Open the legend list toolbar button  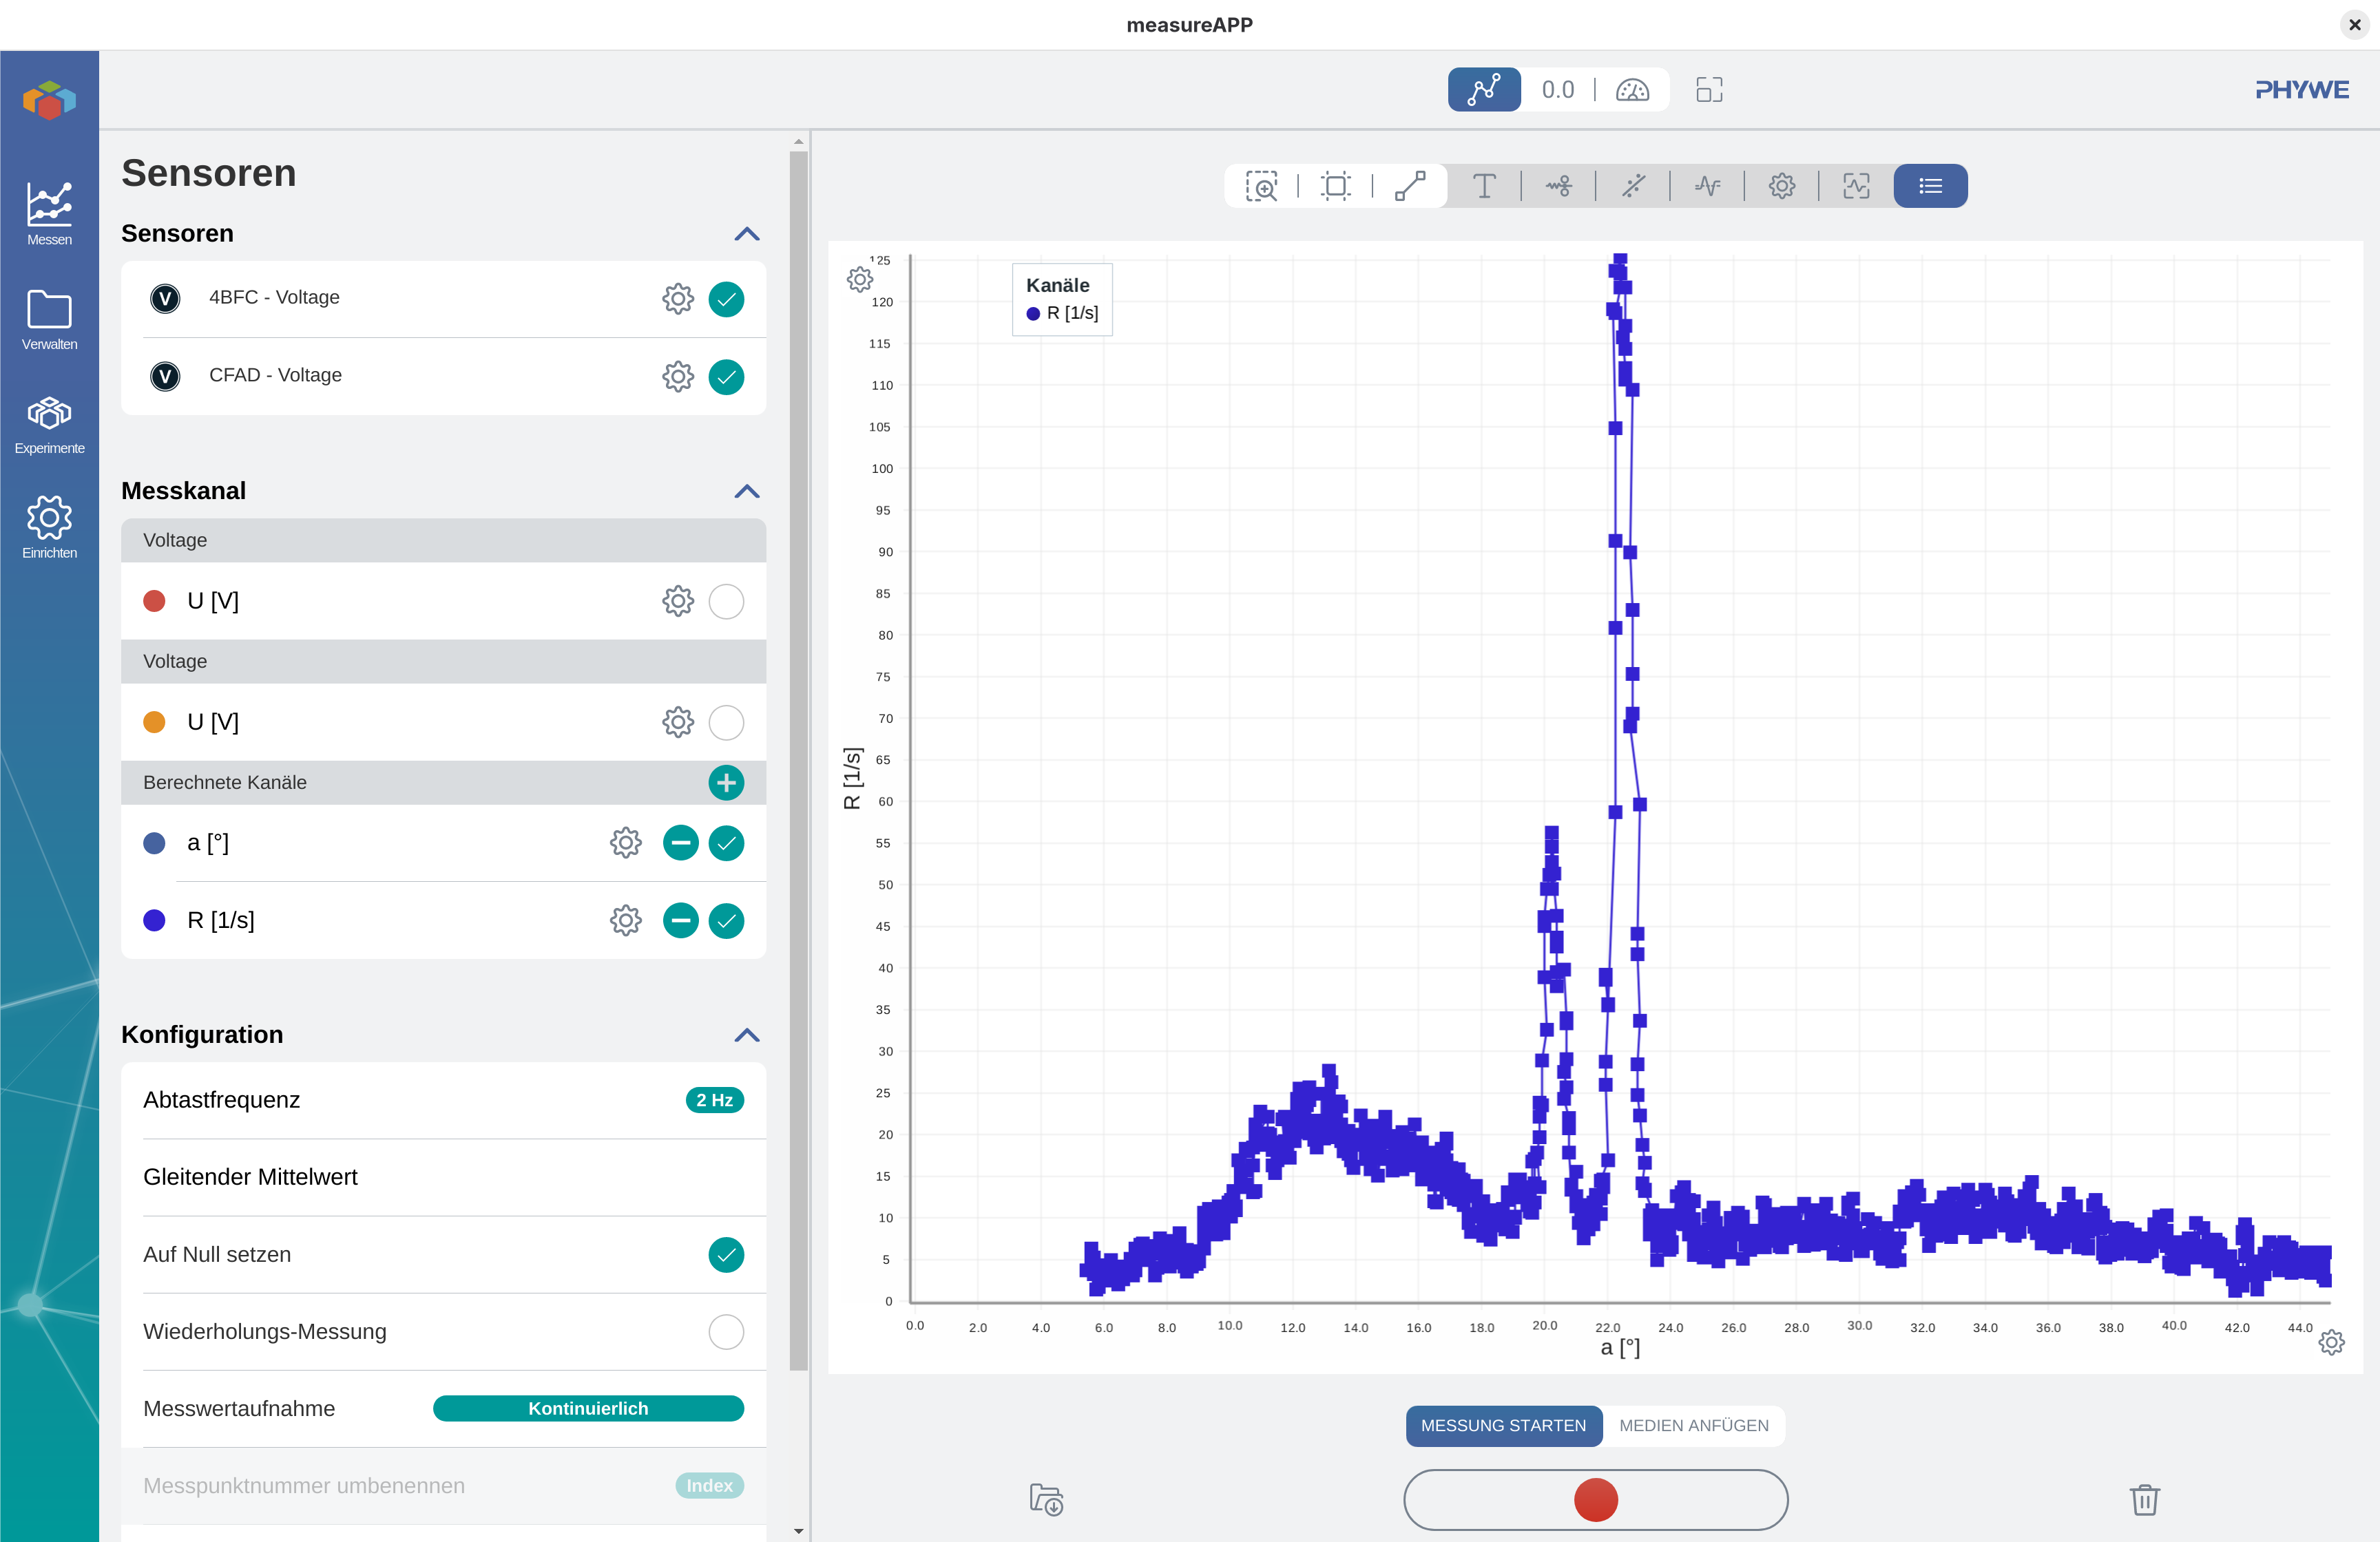(1930, 186)
